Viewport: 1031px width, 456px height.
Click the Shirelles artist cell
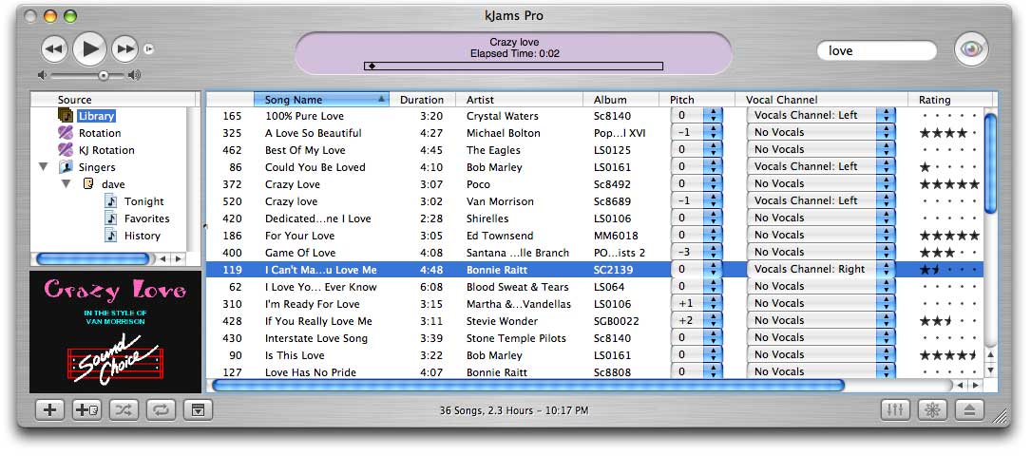487,218
